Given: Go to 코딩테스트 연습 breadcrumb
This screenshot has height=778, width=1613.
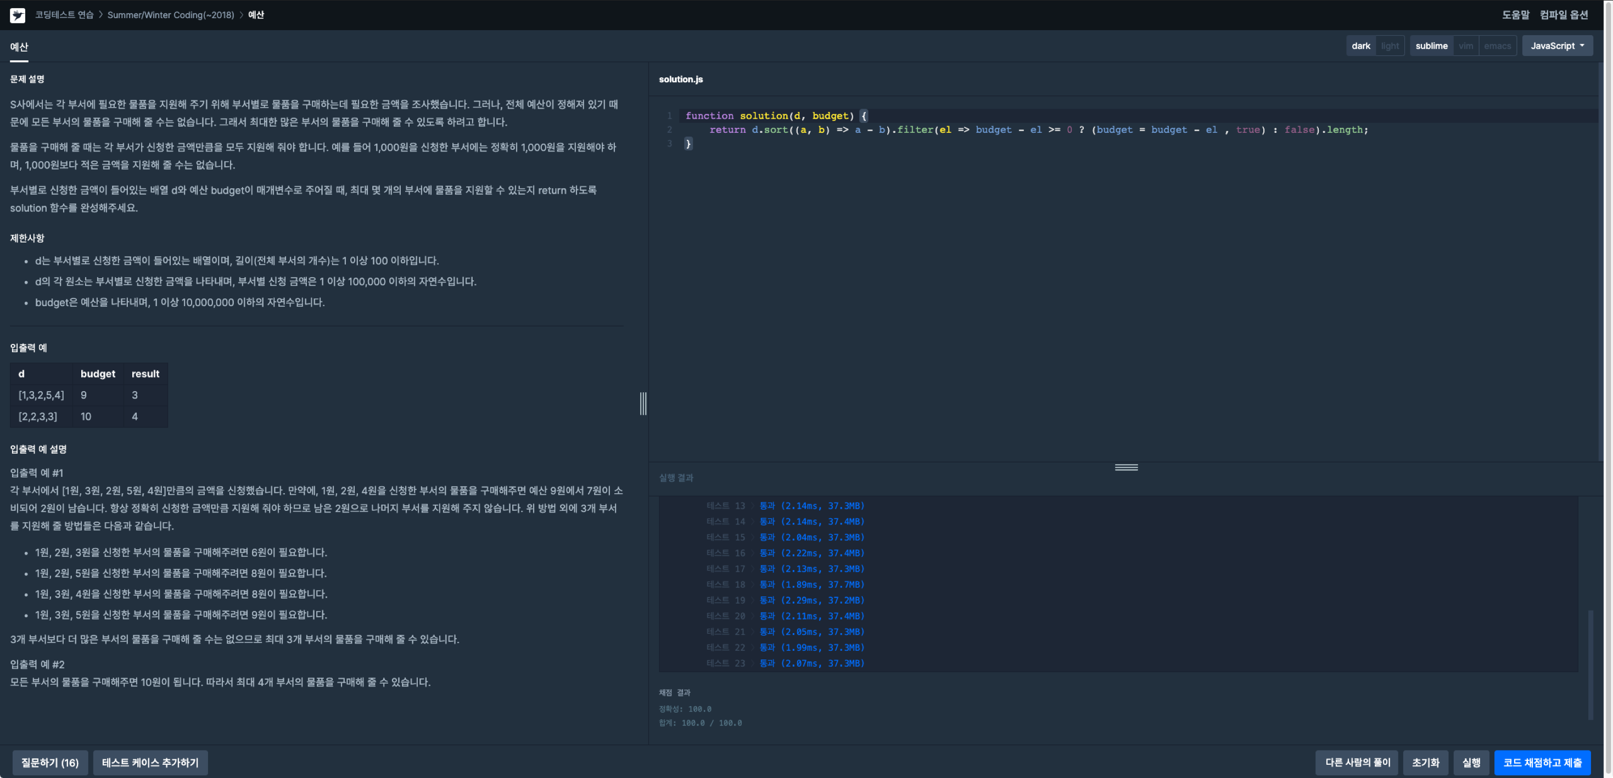Looking at the screenshot, I should tap(64, 14).
